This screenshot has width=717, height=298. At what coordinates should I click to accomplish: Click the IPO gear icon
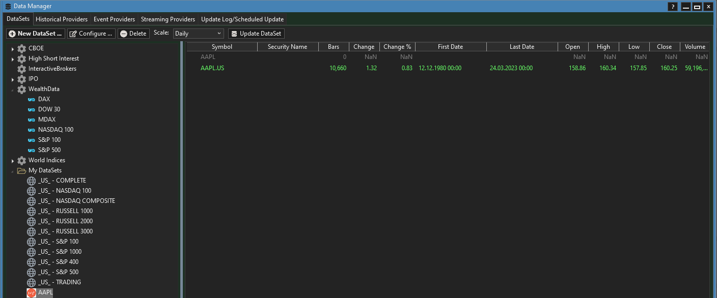[x=21, y=79]
